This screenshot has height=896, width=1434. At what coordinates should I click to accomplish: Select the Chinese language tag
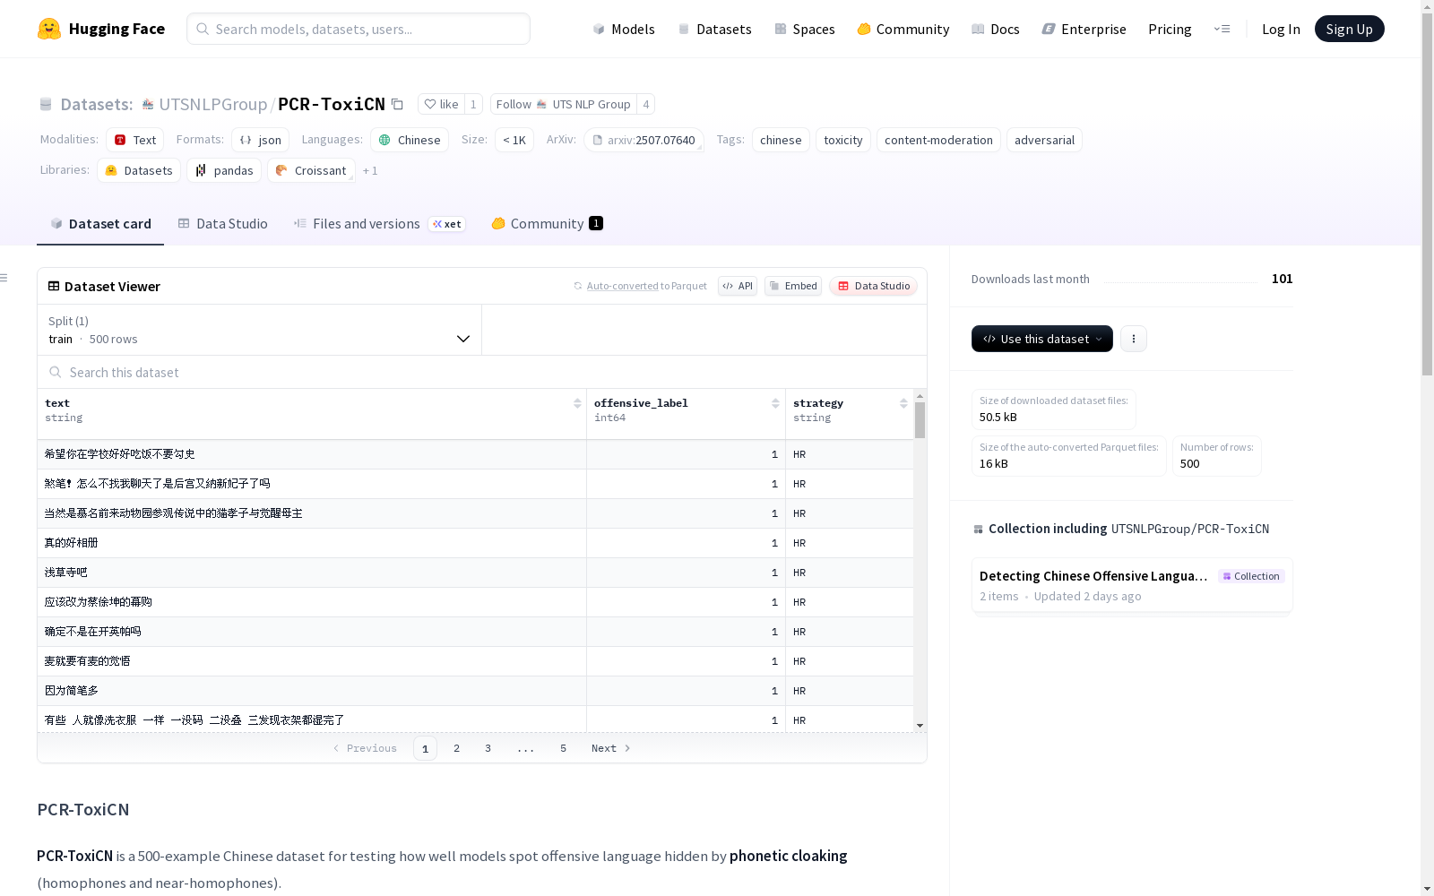(410, 140)
